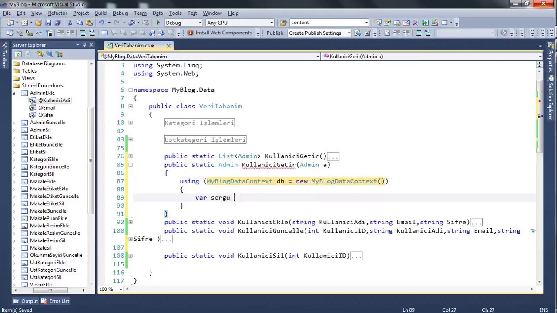Open the Output window at the bottom
Screen dimensions: 557x313
click(x=26, y=301)
